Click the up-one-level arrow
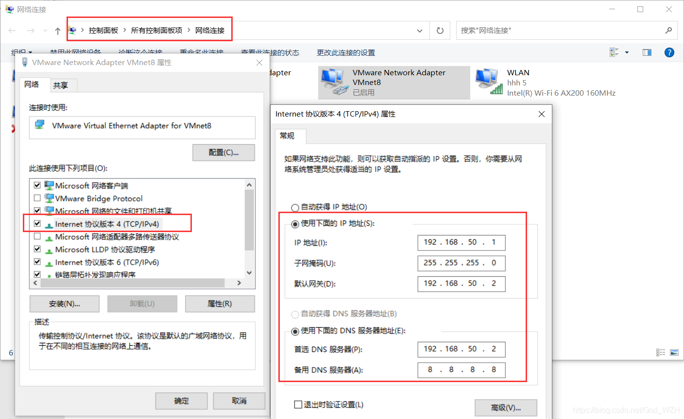The width and height of the screenshot is (684, 419). click(x=57, y=30)
